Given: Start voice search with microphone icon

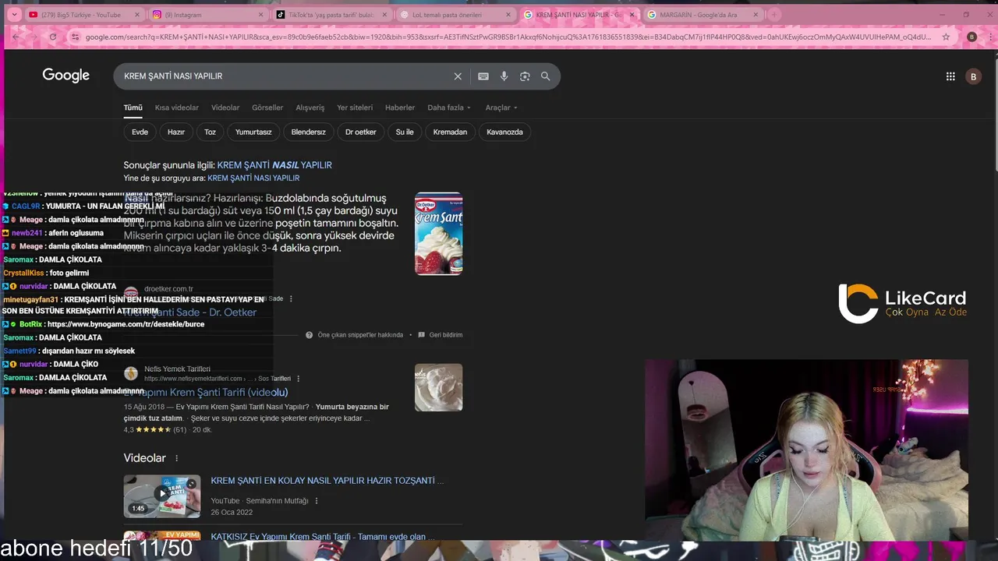Looking at the screenshot, I should tap(504, 76).
